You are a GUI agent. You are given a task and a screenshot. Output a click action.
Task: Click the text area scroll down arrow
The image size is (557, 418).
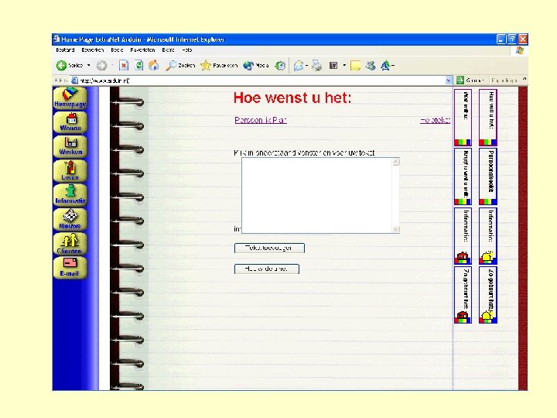point(396,229)
